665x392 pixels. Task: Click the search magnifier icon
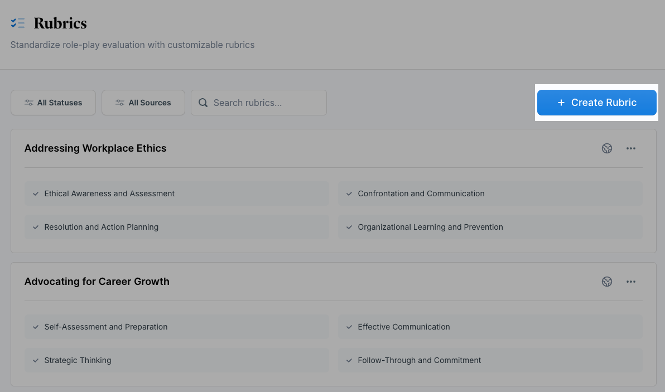(203, 103)
